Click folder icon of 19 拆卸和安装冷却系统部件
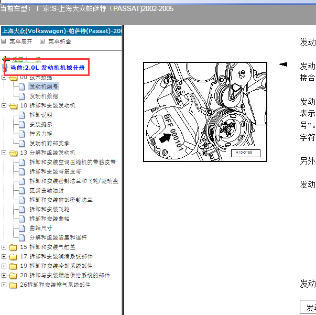 (x=13, y=266)
